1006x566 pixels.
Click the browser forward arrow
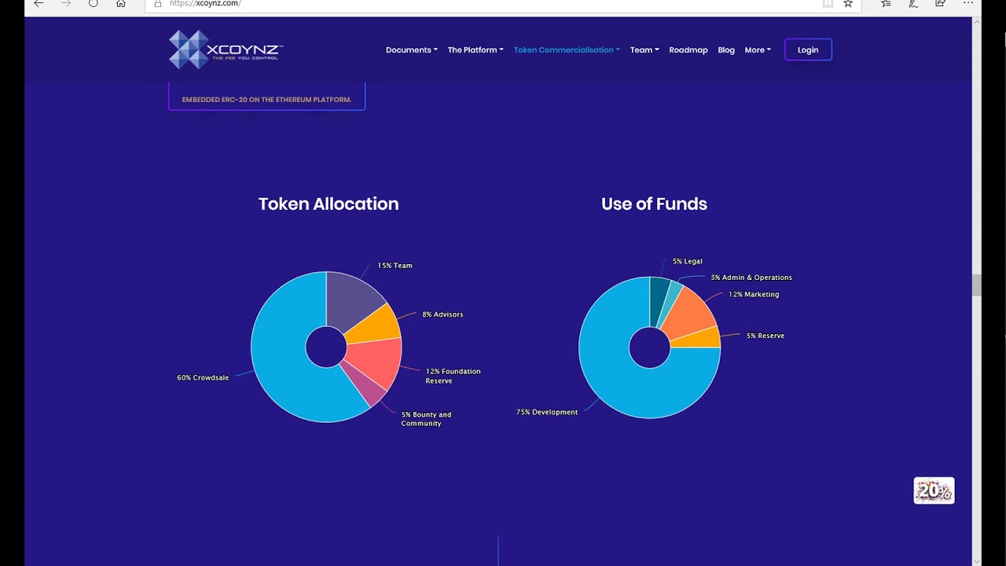pyautogui.click(x=66, y=3)
